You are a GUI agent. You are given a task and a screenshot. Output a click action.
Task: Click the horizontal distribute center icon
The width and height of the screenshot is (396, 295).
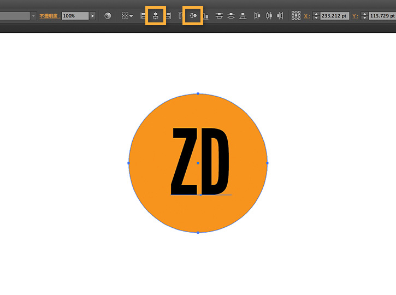tap(269, 16)
